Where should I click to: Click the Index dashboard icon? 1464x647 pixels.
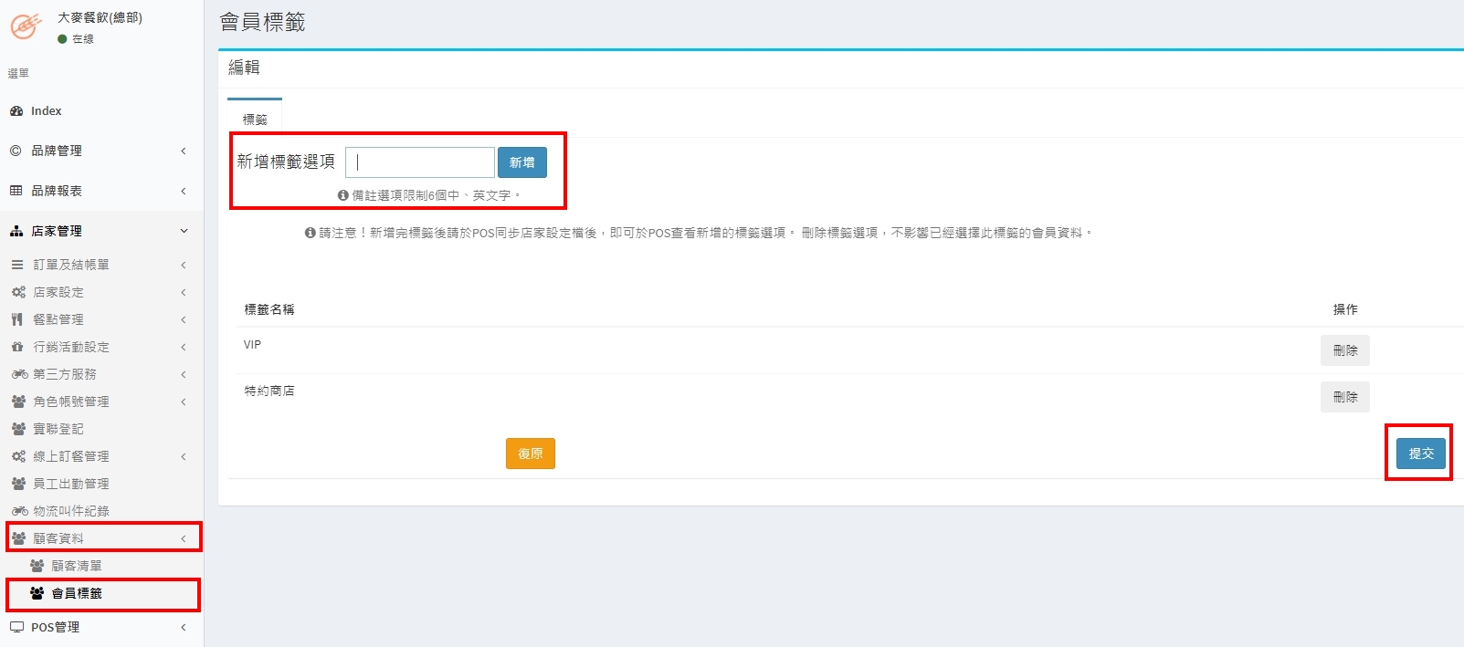(x=16, y=111)
